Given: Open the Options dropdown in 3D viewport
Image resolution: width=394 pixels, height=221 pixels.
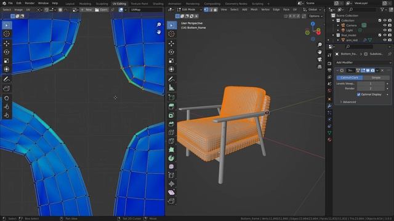Looking at the screenshot, I should point(316,16).
